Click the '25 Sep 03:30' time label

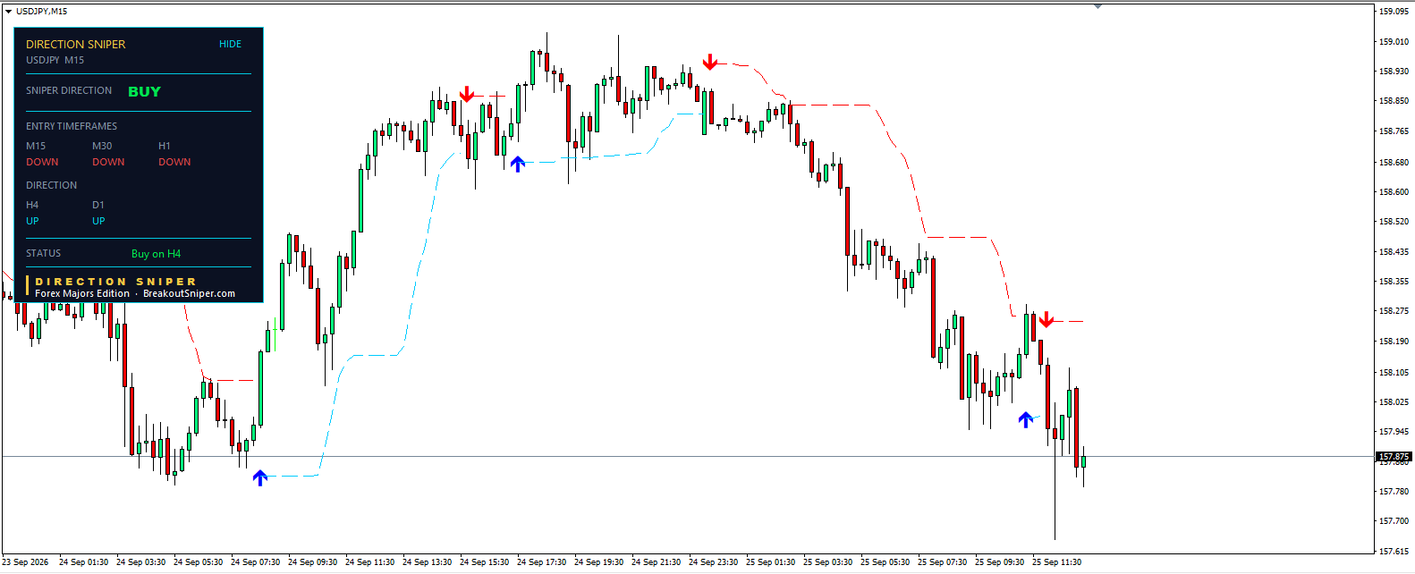827,562
